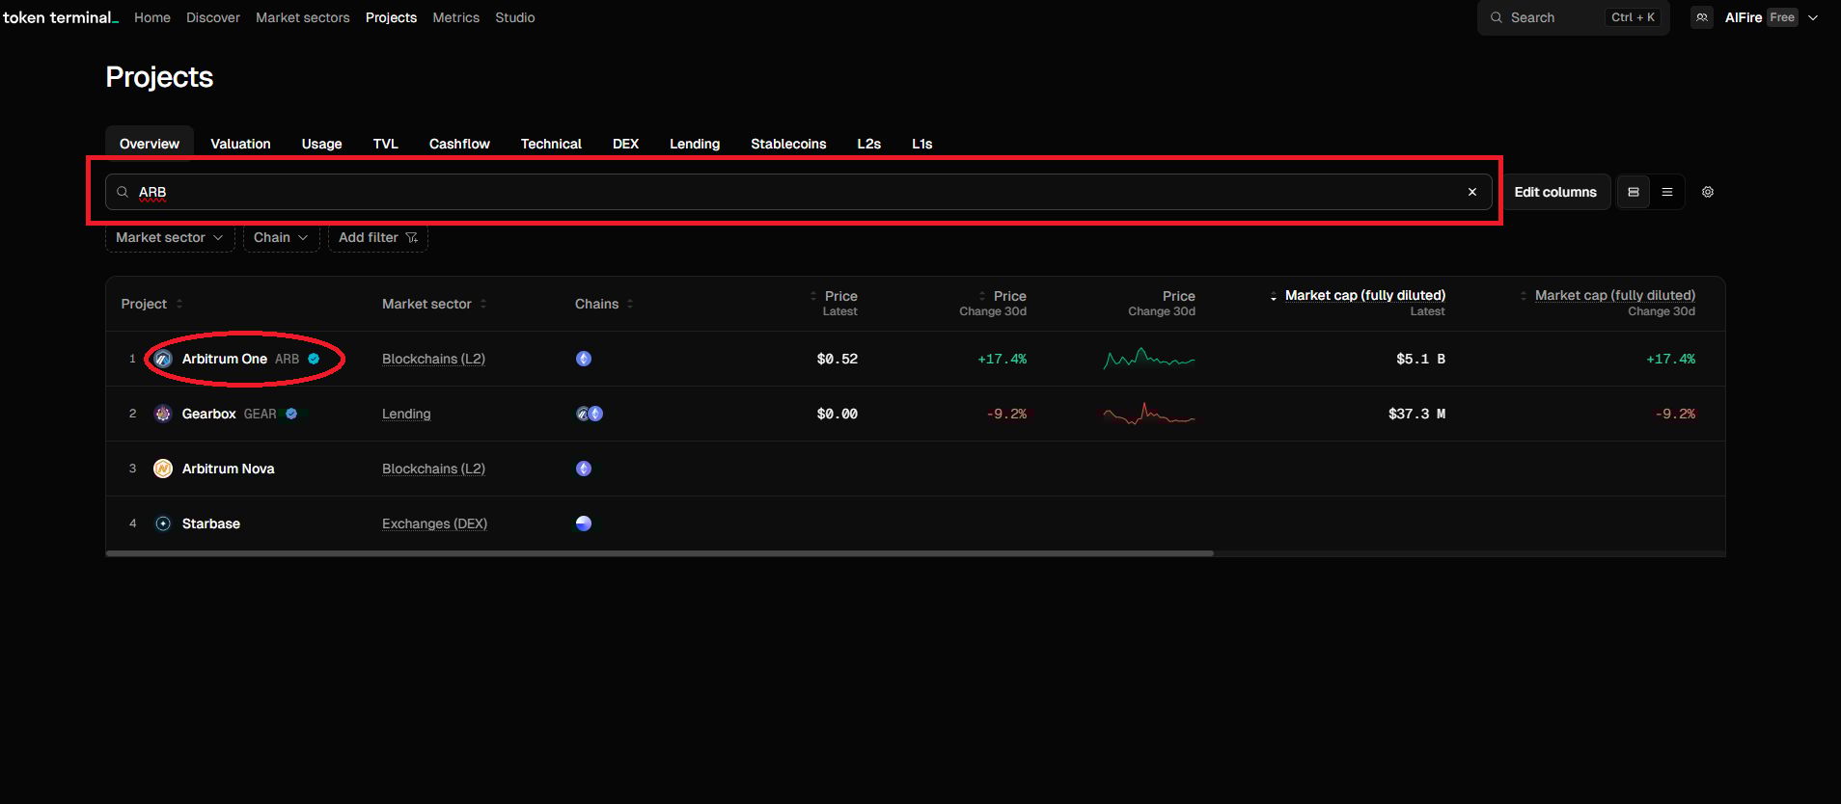The width and height of the screenshot is (1841, 804).
Task: Click the Ethereum chain icon in Arbitrum One row
Action: pyautogui.click(x=584, y=359)
